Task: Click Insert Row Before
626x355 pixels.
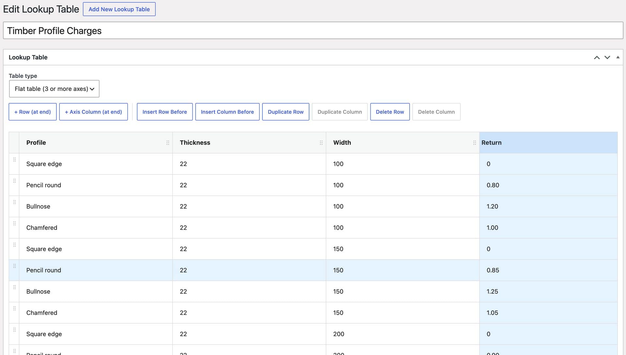Action: [165, 112]
